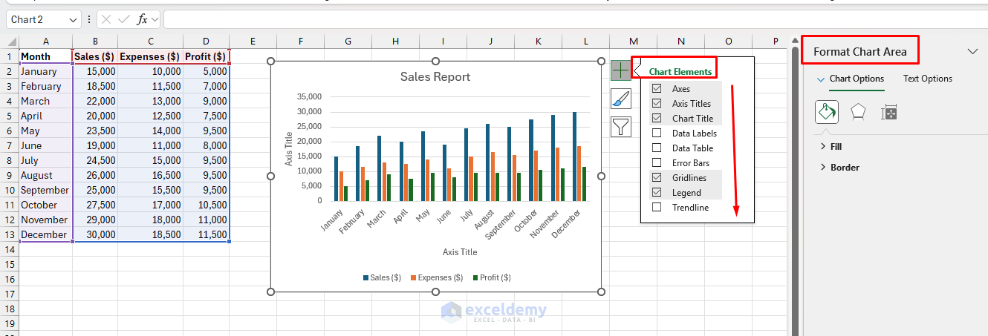This screenshot has height=336, width=988.
Task: Select the Expenses ($) legend entry
Action: tap(437, 277)
